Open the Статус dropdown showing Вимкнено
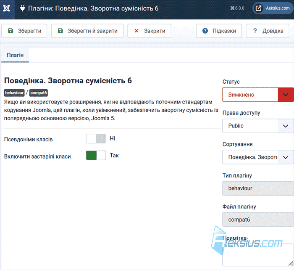This screenshot has height=270, width=294. click(x=258, y=95)
